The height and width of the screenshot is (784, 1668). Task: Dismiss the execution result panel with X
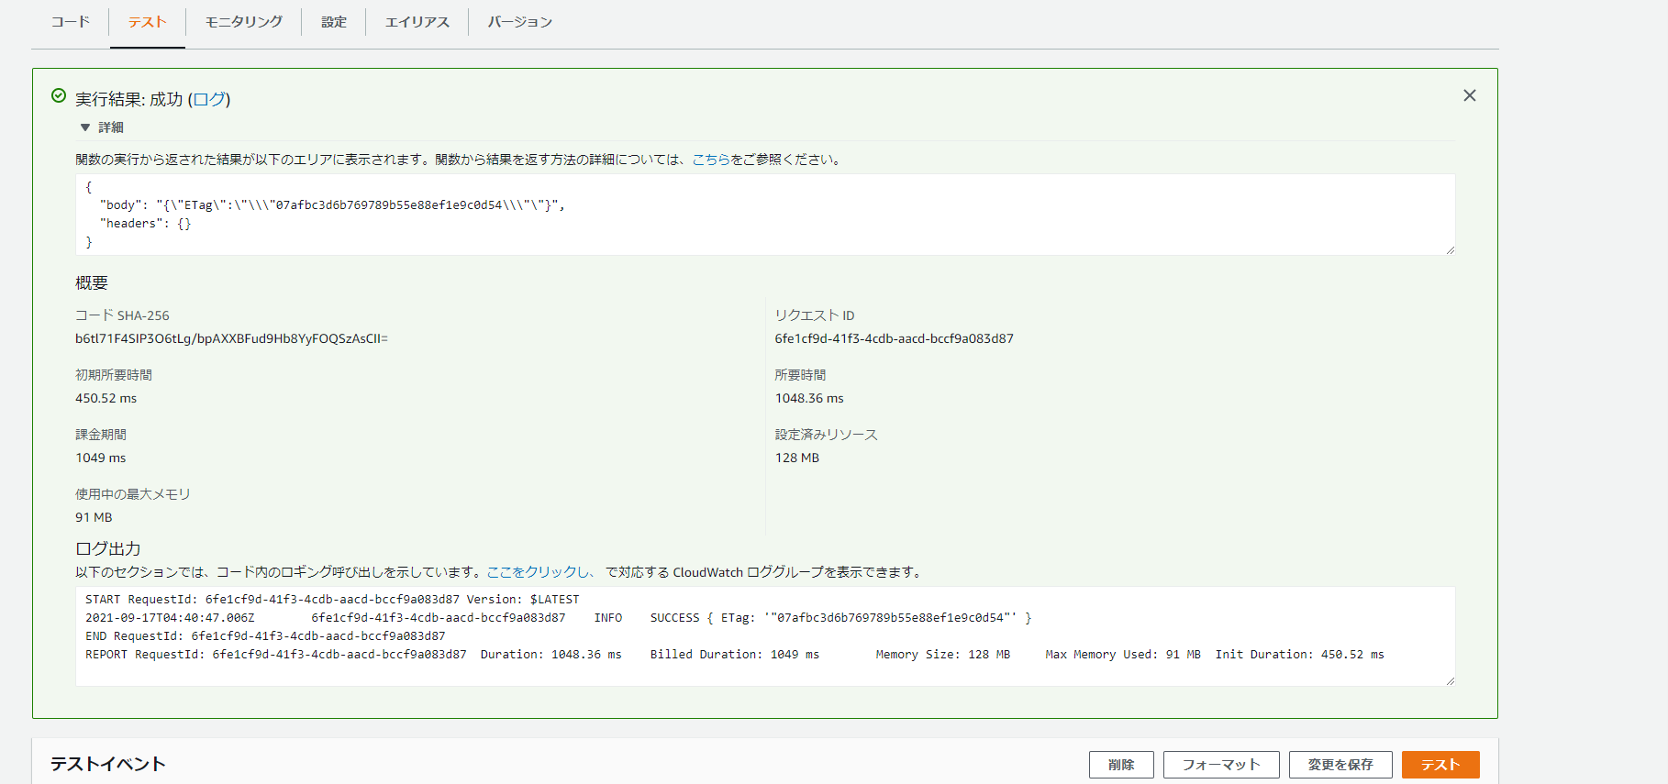(x=1469, y=95)
